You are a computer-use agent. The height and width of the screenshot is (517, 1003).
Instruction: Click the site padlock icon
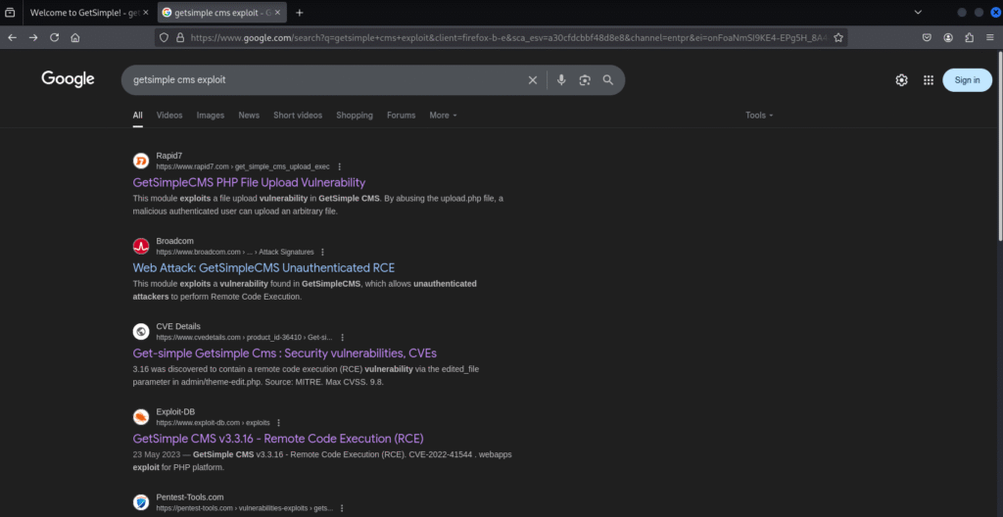[180, 38]
